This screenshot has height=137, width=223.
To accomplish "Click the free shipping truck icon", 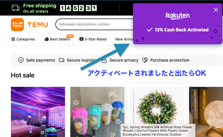I will coord(16,8).
